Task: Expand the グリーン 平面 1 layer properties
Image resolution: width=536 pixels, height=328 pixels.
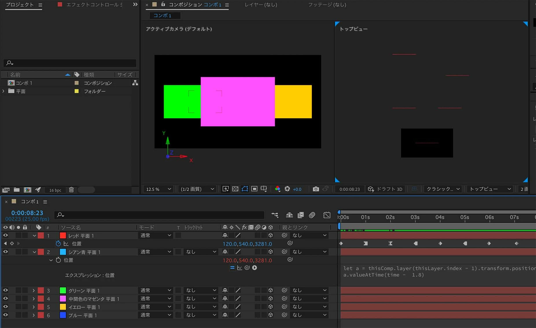Action: click(x=34, y=290)
